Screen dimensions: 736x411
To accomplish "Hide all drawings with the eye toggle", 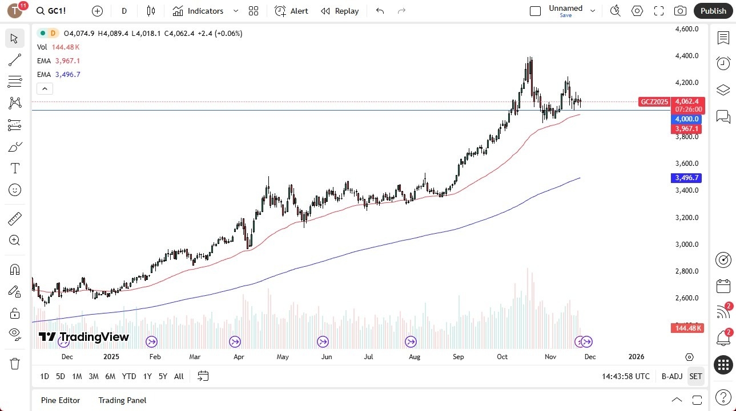I will pos(14,334).
